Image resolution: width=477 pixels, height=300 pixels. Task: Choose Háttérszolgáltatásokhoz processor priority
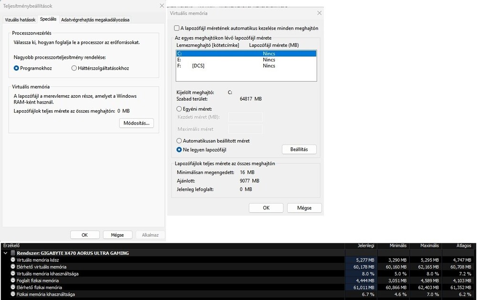pos(74,68)
